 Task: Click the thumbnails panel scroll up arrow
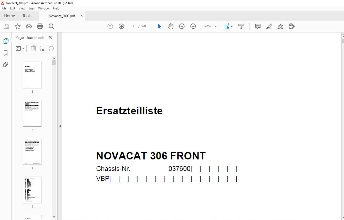click(54, 58)
